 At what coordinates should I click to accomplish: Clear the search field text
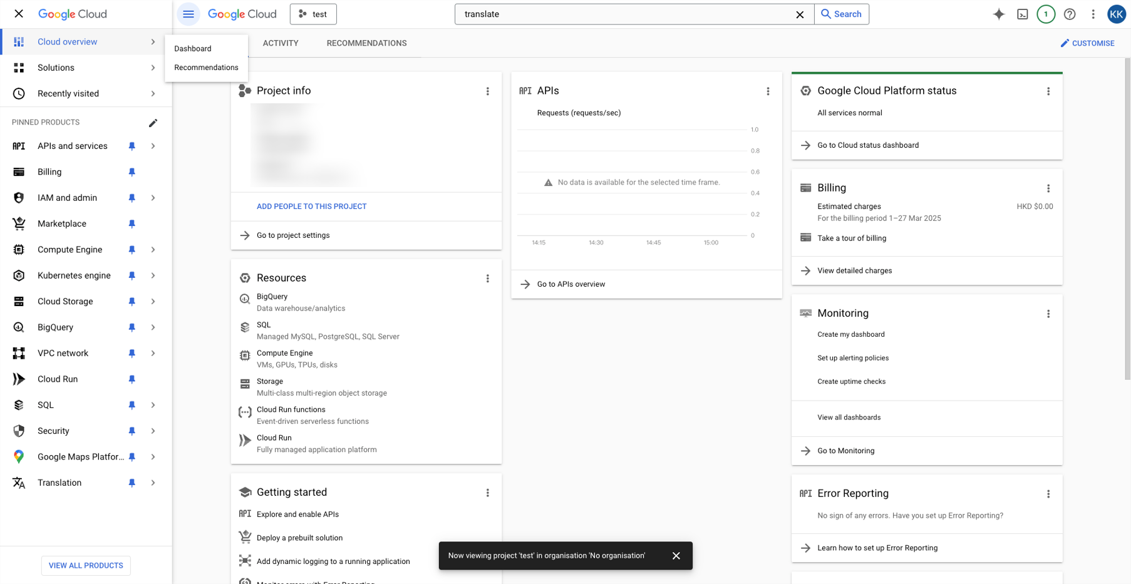pos(800,14)
